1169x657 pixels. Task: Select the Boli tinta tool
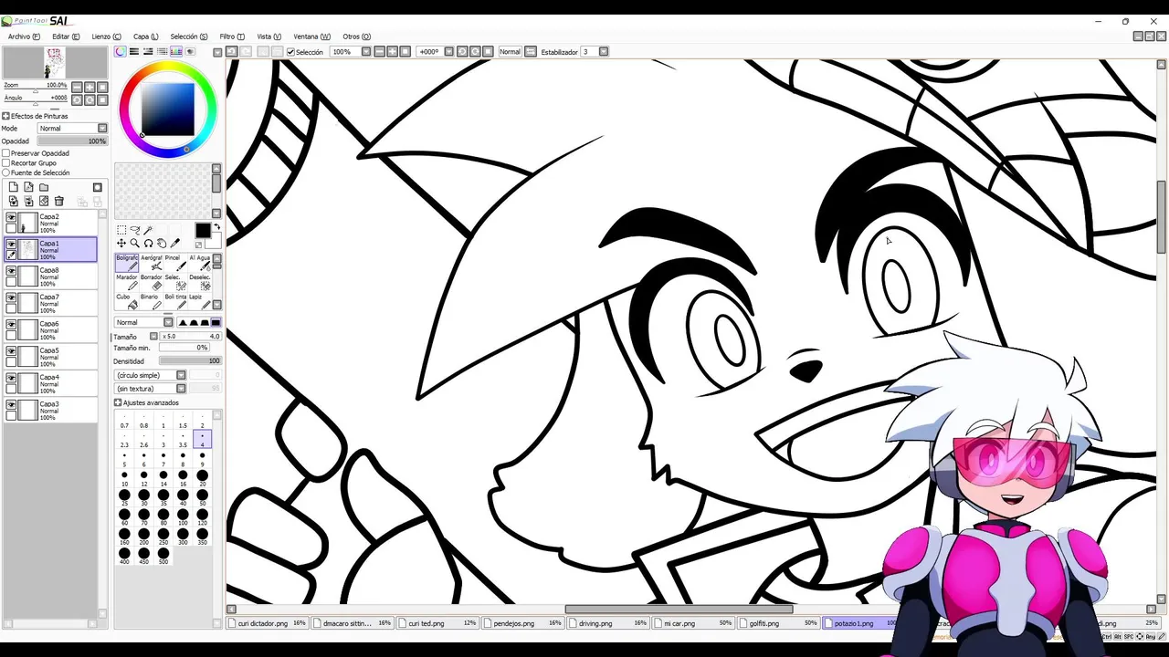click(x=174, y=301)
